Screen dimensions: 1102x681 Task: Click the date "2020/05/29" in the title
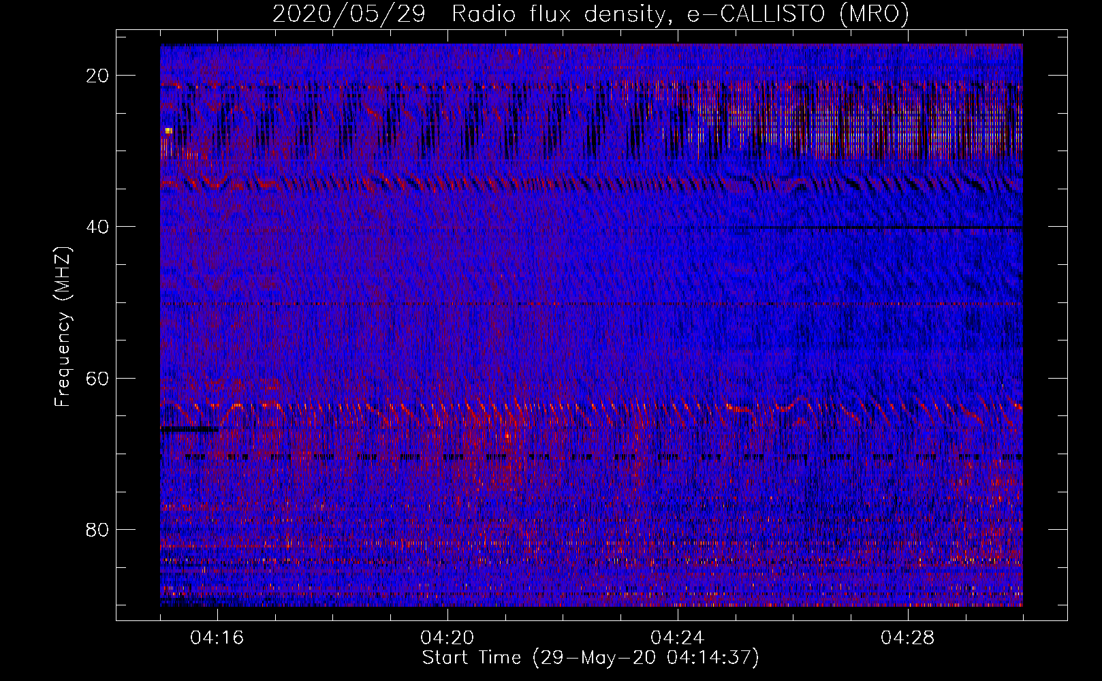pyautogui.click(x=349, y=14)
